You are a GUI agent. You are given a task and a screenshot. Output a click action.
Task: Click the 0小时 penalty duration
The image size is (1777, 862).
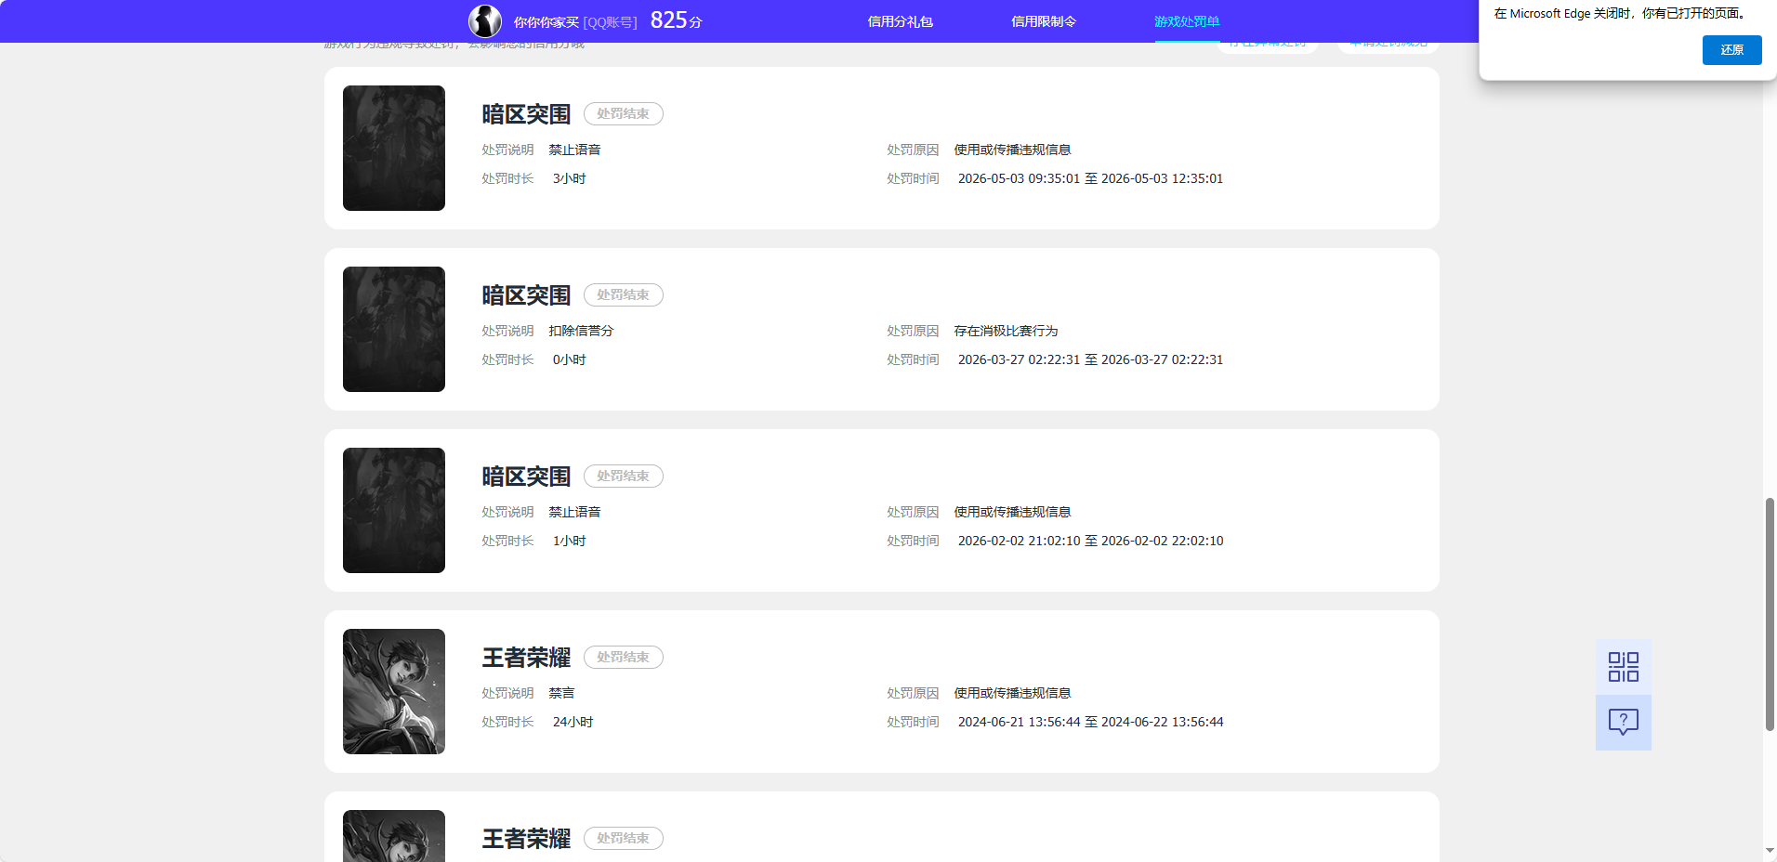pyautogui.click(x=569, y=359)
